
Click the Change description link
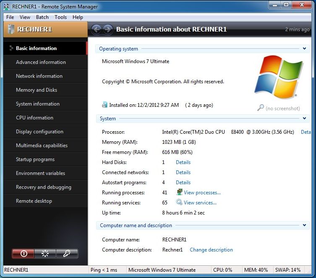pos(211,250)
